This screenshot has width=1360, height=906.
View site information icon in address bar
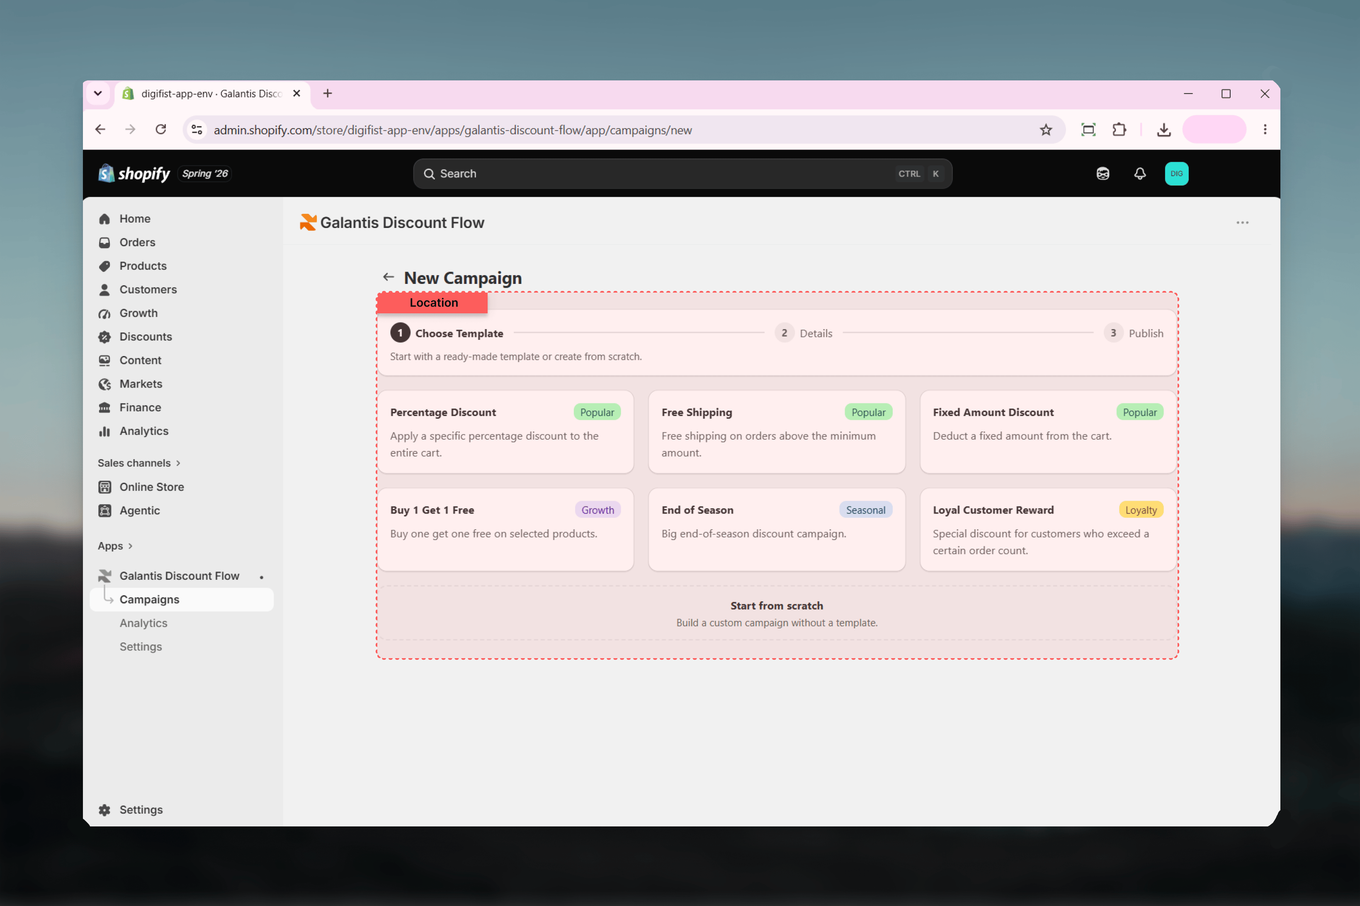point(197,130)
